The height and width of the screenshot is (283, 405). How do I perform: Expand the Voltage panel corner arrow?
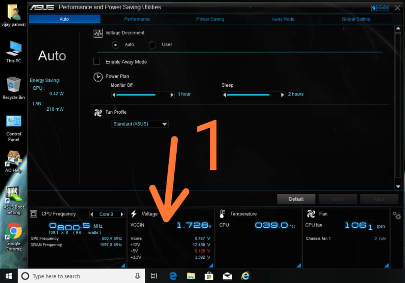pyautogui.click(x=211, y=265)
